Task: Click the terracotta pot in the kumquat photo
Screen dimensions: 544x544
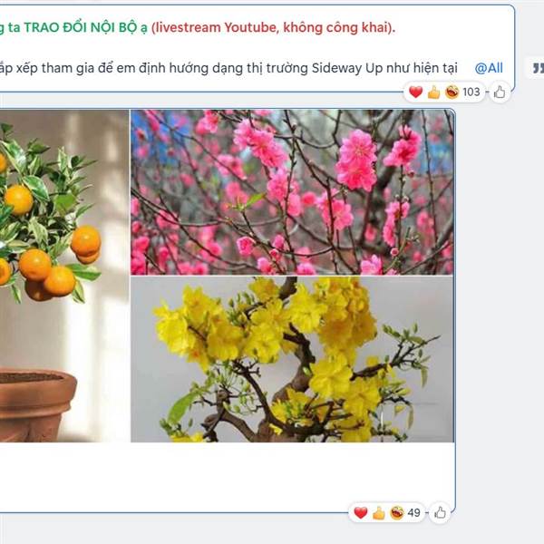Action: (36, 405)
